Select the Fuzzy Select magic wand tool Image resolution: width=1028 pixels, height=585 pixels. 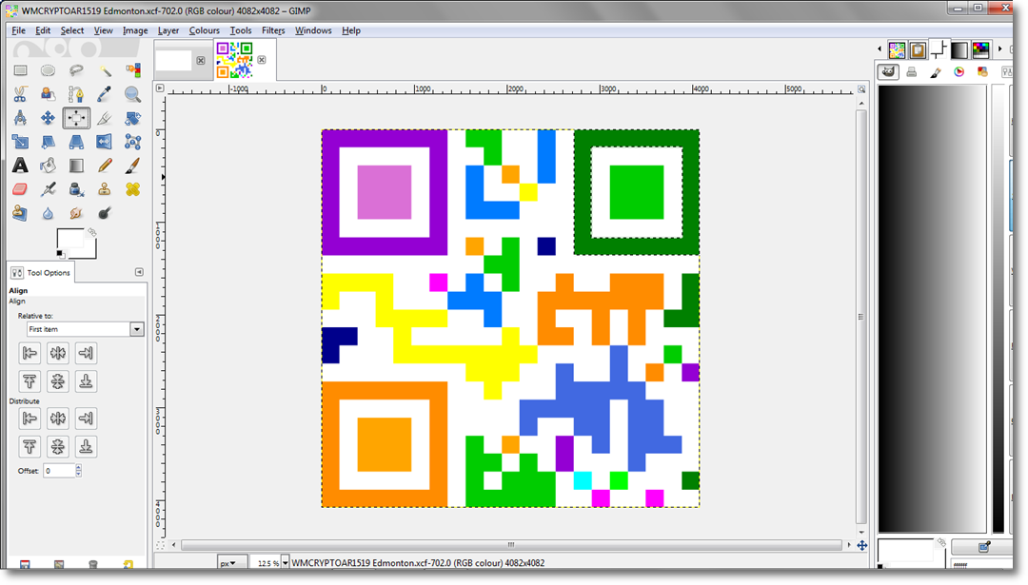coord(105,70)
